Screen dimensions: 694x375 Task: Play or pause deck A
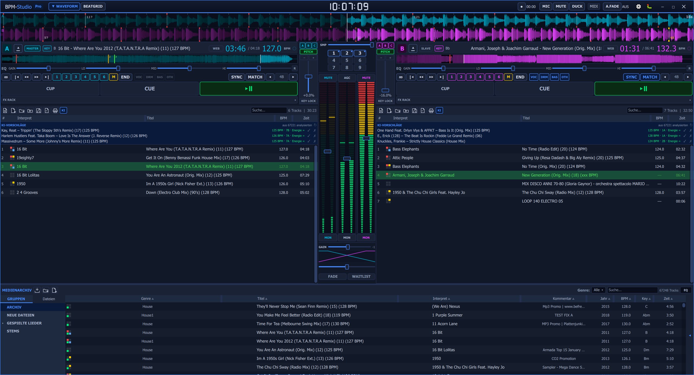coord(249,89)
